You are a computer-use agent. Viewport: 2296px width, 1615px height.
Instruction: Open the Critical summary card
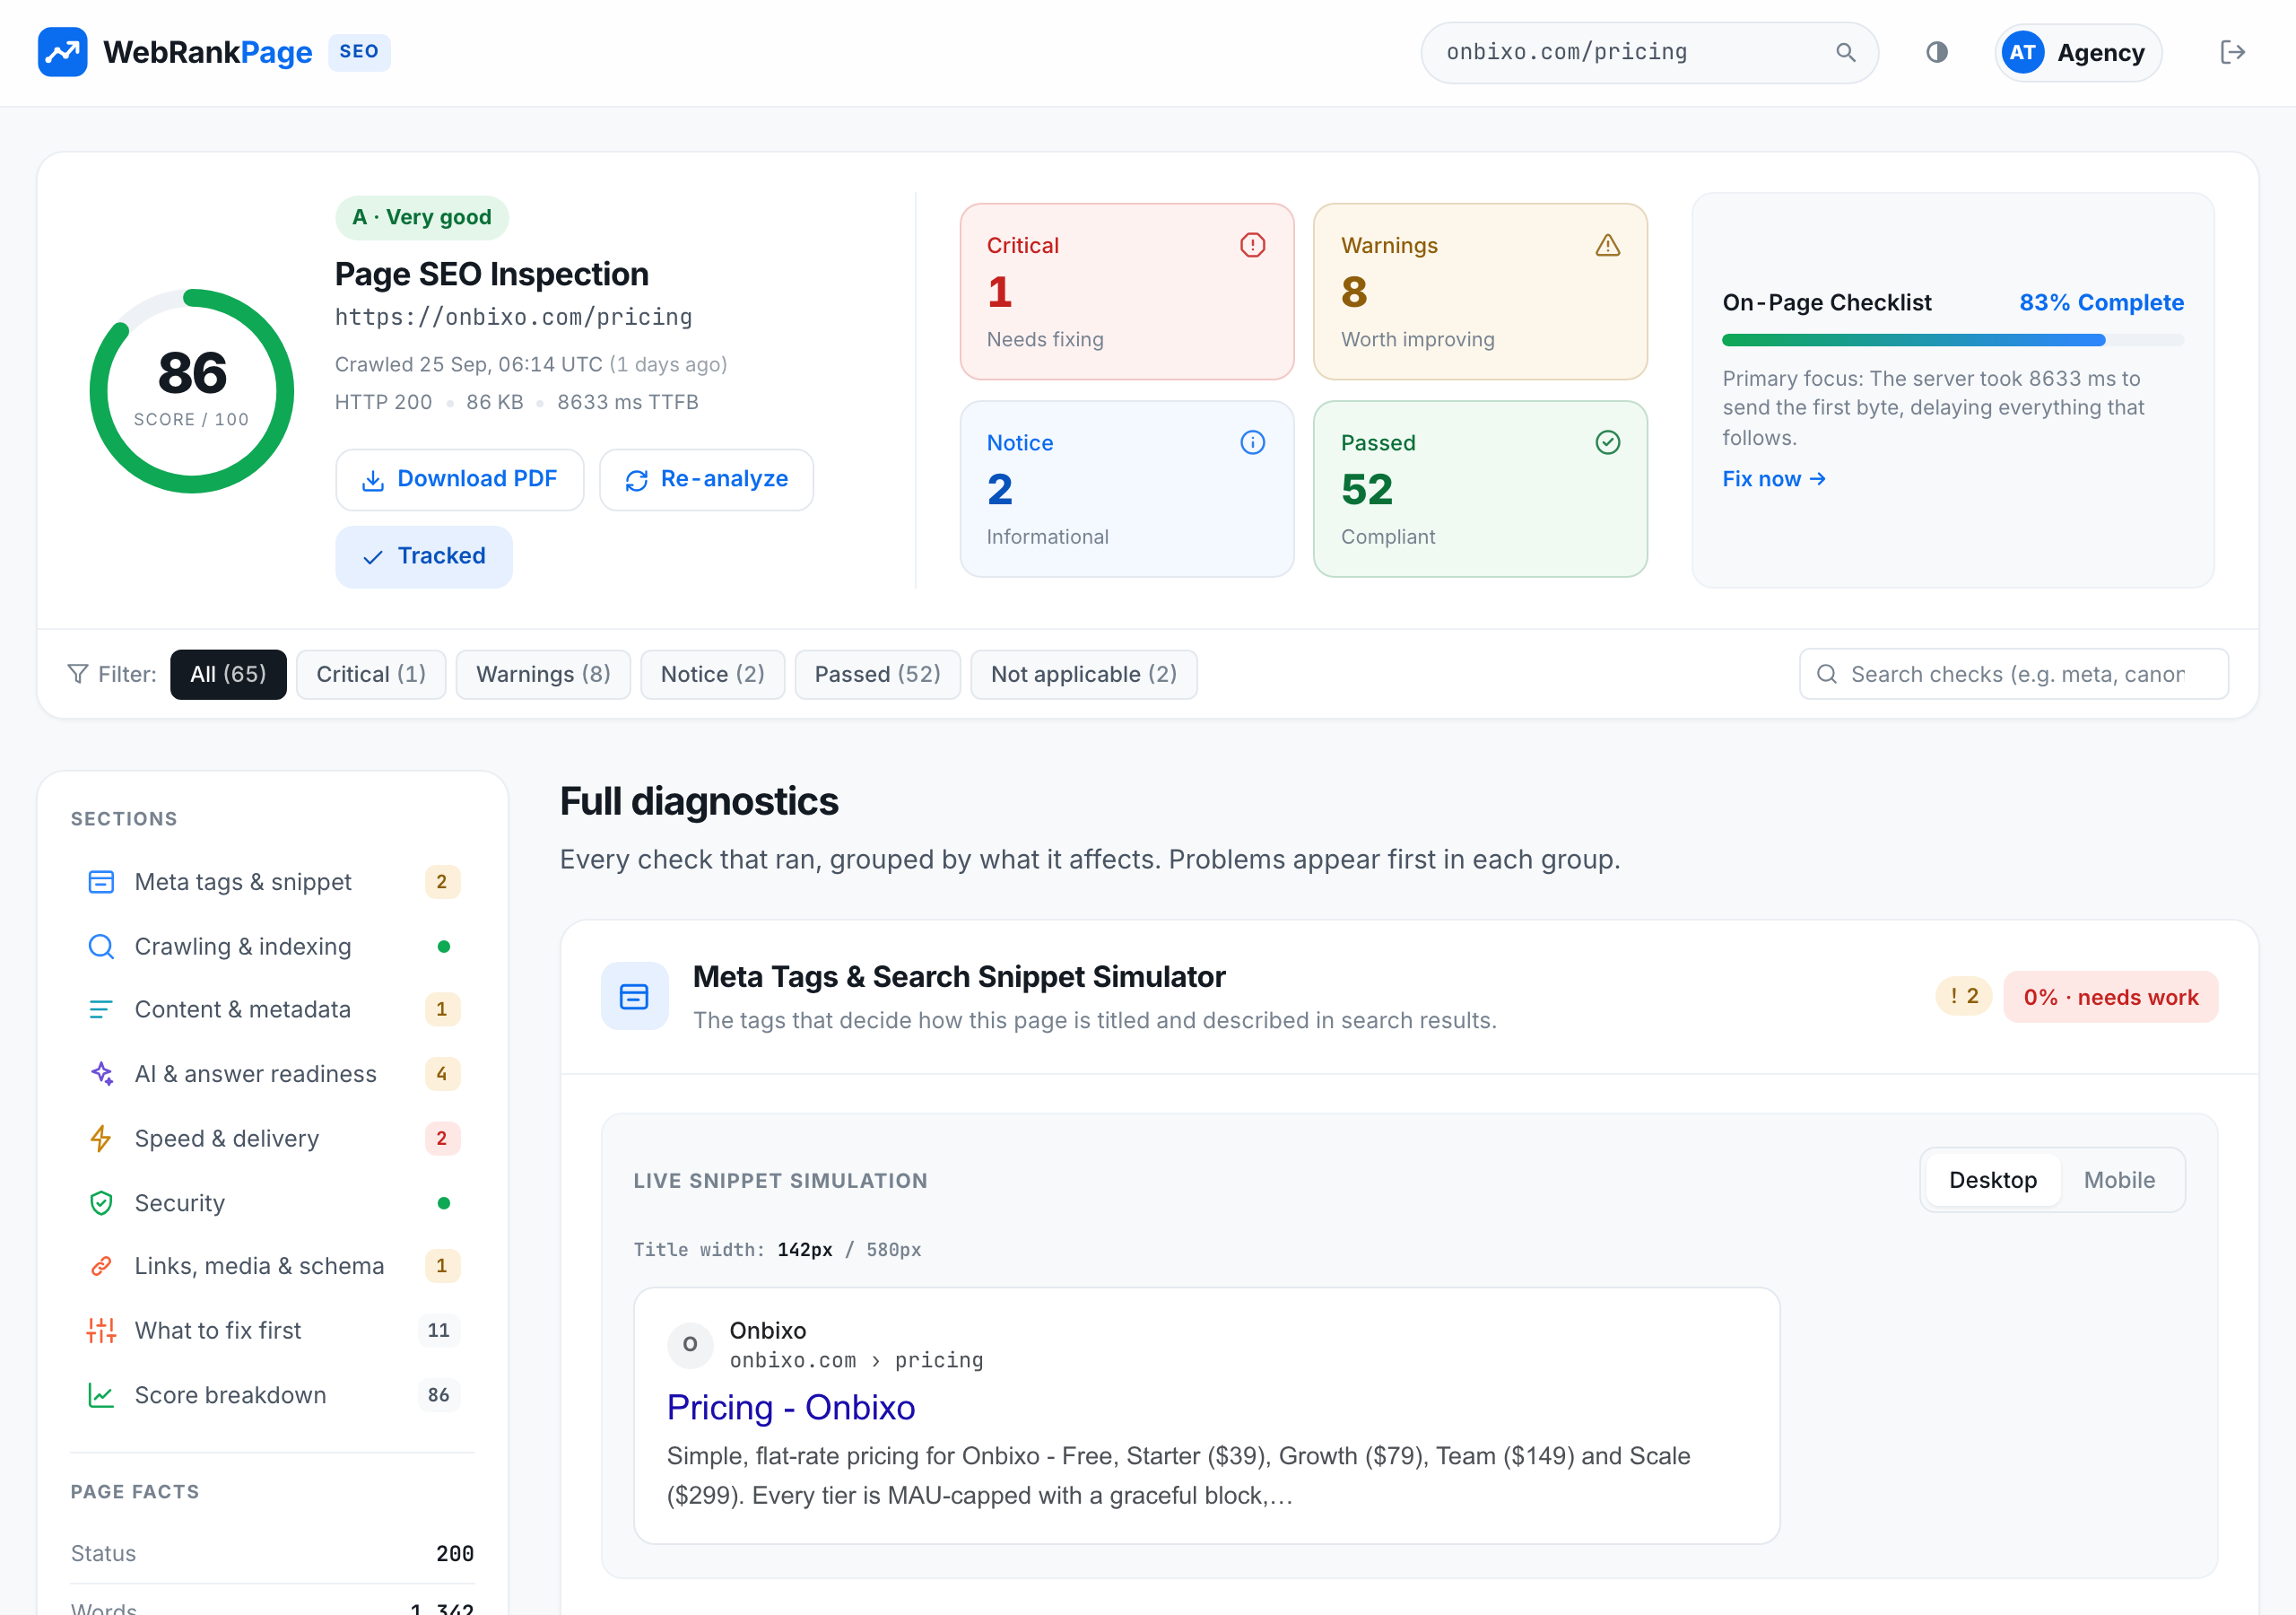pyautogui.click(x=1127, y=292)
